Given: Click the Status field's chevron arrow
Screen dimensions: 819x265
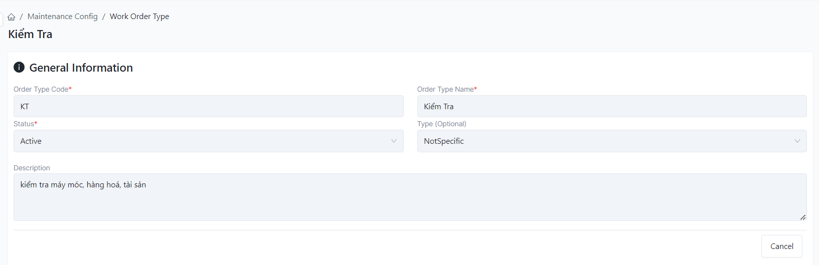Looking at the screenshot, I should [x=394, y=141].
